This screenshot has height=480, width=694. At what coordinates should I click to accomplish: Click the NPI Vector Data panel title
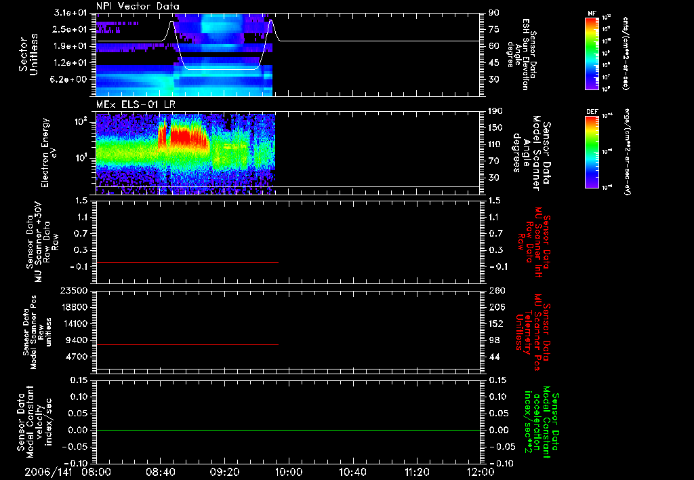(x=138, y=6)
